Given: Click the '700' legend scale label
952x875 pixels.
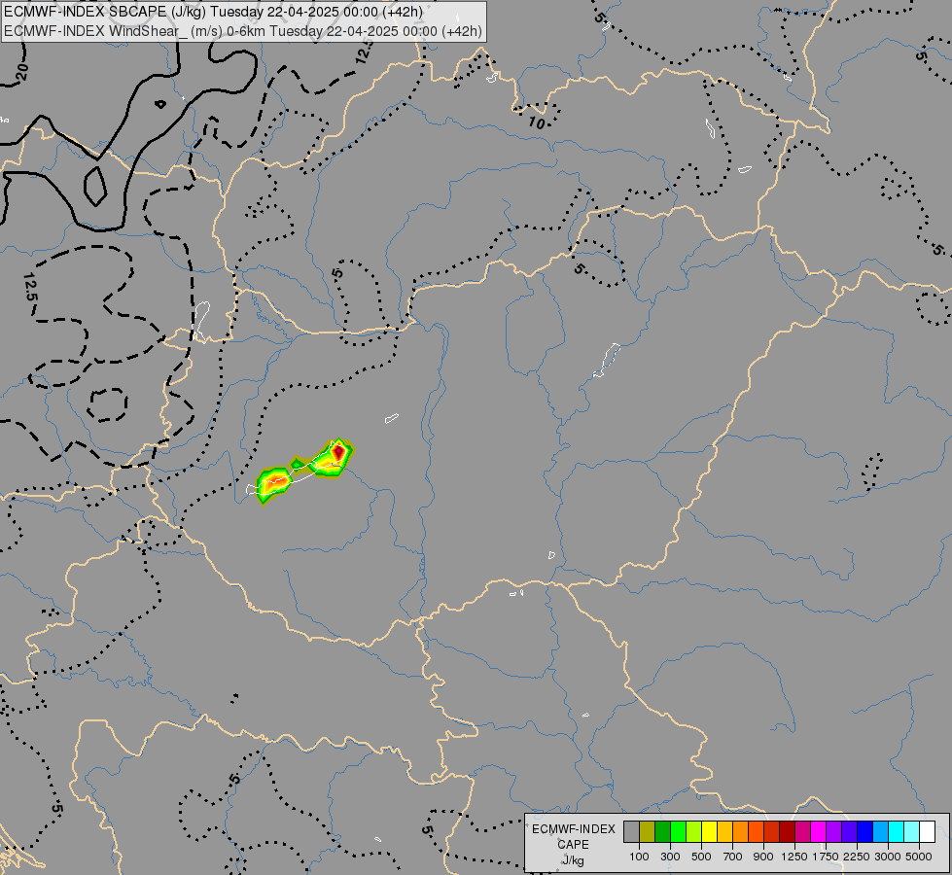Looking at the screenshot, I should point(733,857).
